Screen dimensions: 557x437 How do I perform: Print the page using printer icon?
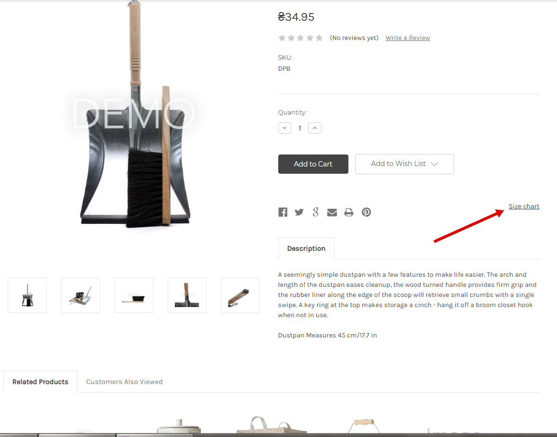[349, 212]
